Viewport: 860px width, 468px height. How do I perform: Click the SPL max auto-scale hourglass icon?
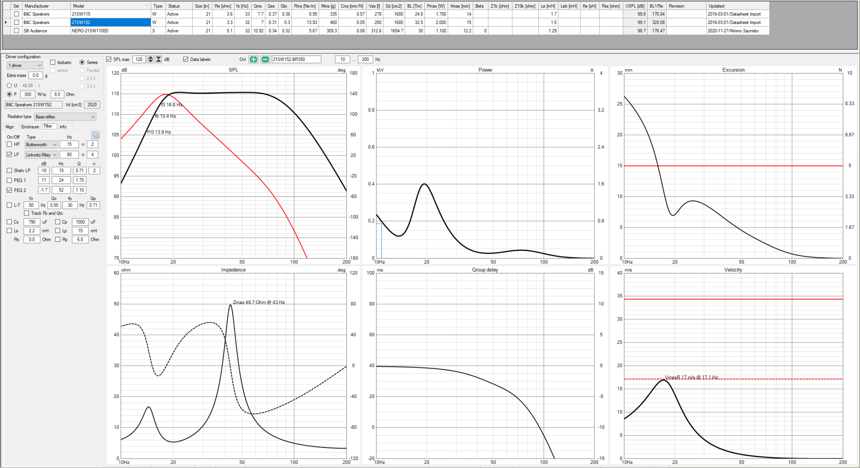click(159, 60)
